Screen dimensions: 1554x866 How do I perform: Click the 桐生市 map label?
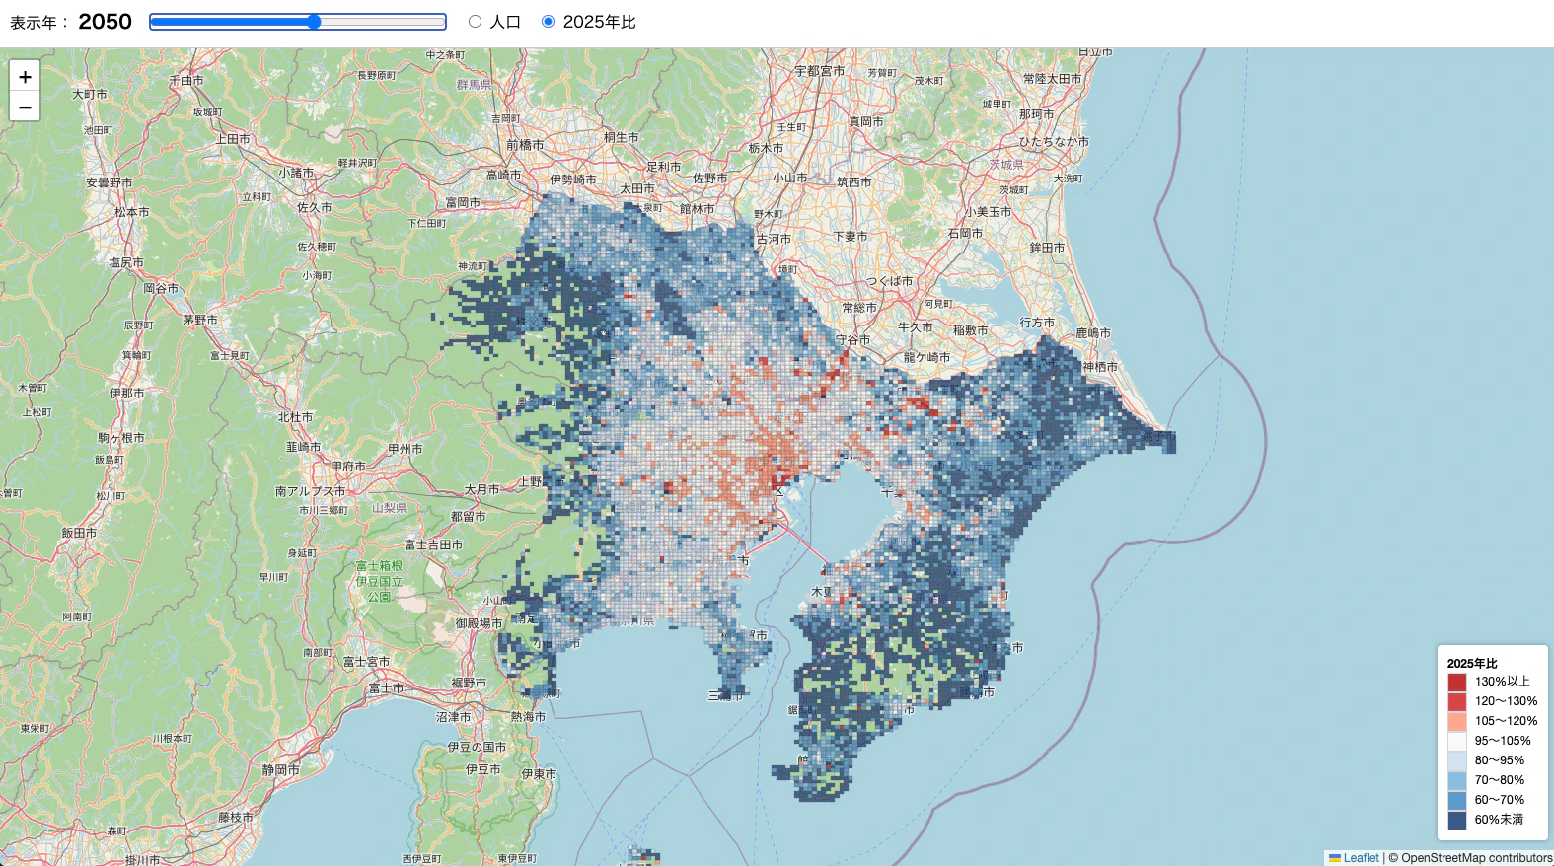[x=621, y=138]
